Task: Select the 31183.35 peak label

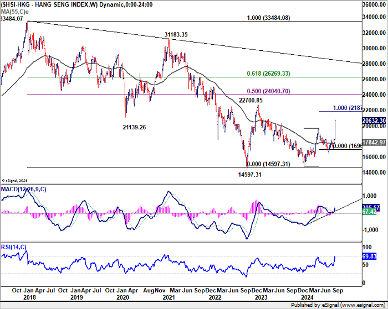Action: click(x=176, y=35)
